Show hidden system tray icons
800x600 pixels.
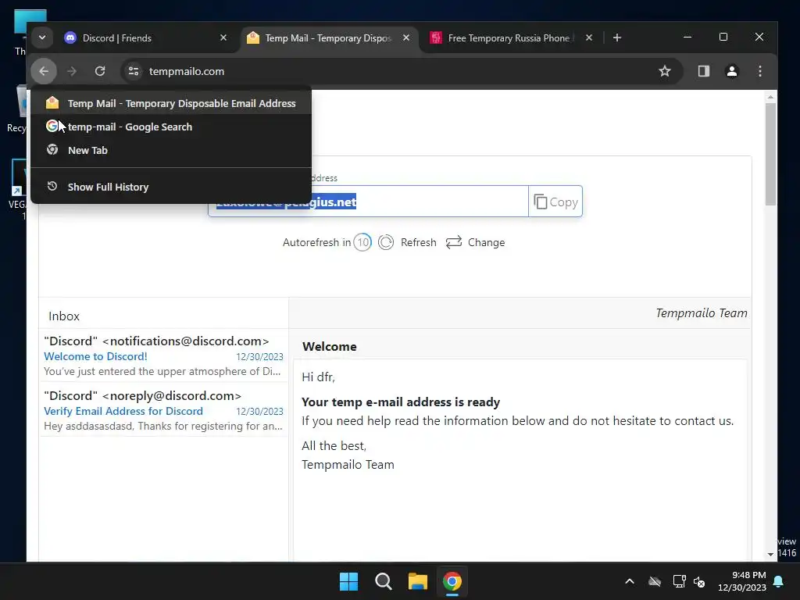click(x=630, y=581)
